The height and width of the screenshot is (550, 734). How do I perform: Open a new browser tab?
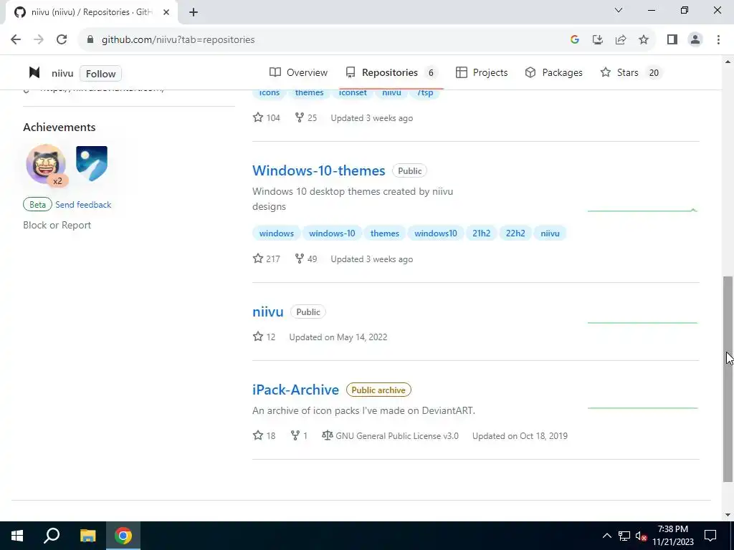pos(194,12)
